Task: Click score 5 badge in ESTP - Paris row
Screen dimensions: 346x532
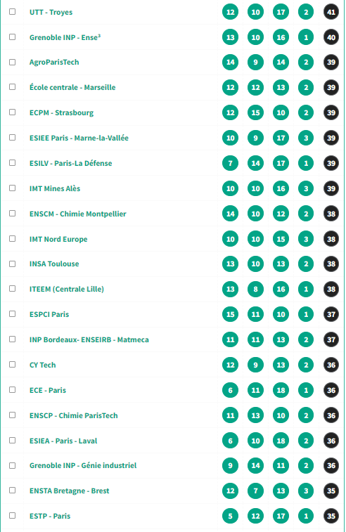Action: 230,516
